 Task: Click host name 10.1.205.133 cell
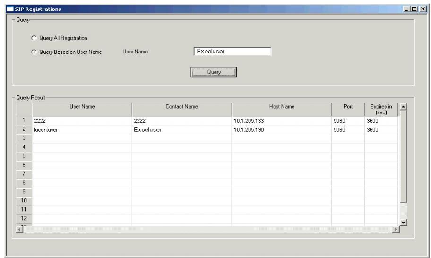coord(281,121)
